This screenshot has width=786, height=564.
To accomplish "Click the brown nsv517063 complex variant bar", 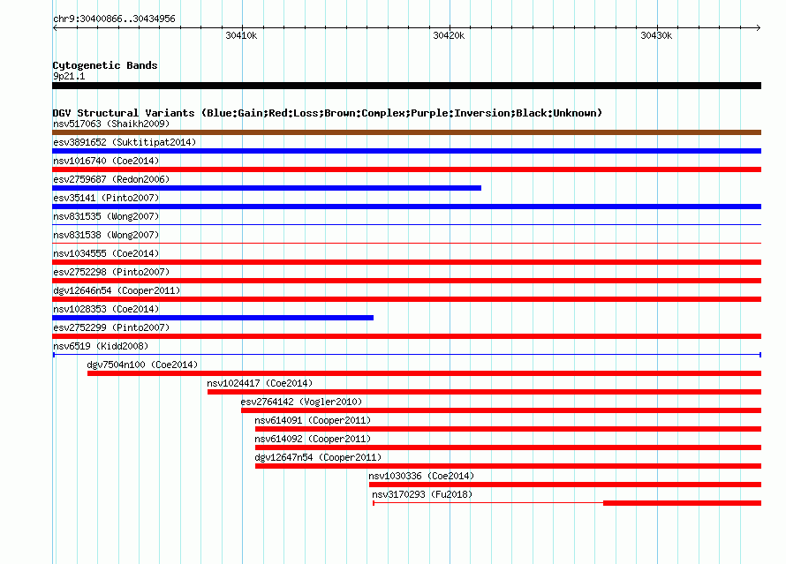I will pos(406,132).
